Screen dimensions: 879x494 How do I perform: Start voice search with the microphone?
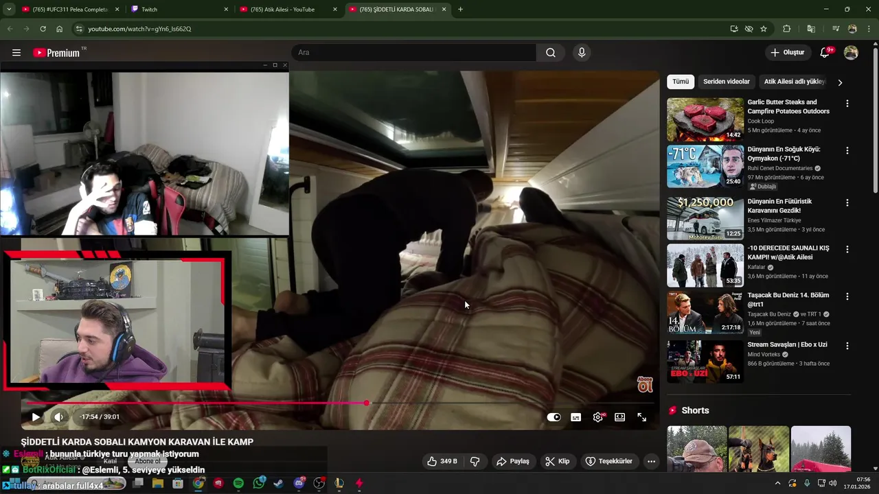582,53
